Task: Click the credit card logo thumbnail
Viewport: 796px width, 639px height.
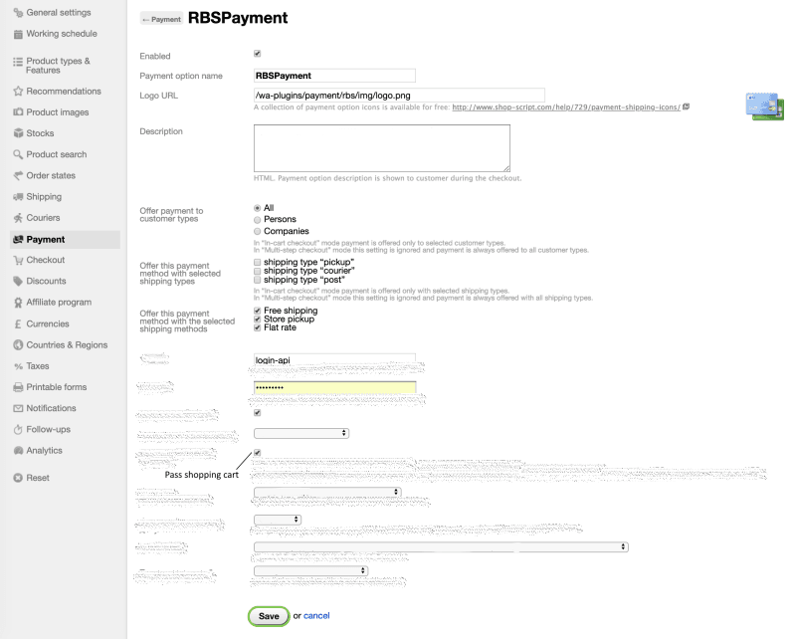Action: click(x=764, y=106)
